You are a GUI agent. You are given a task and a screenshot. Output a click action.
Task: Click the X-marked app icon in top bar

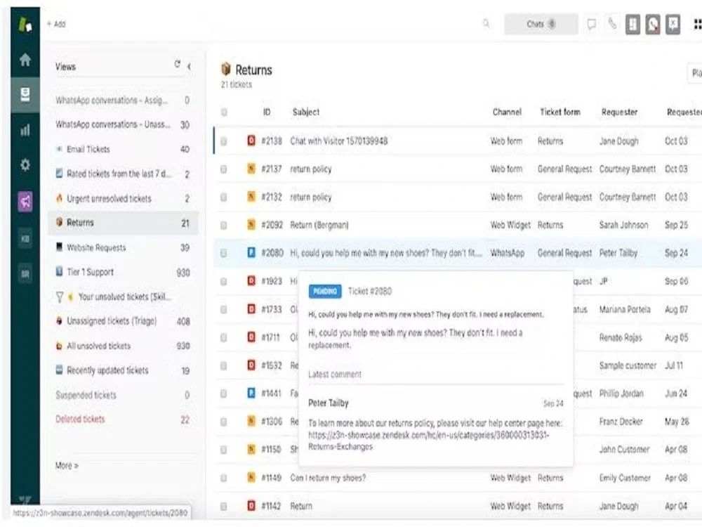673,24
